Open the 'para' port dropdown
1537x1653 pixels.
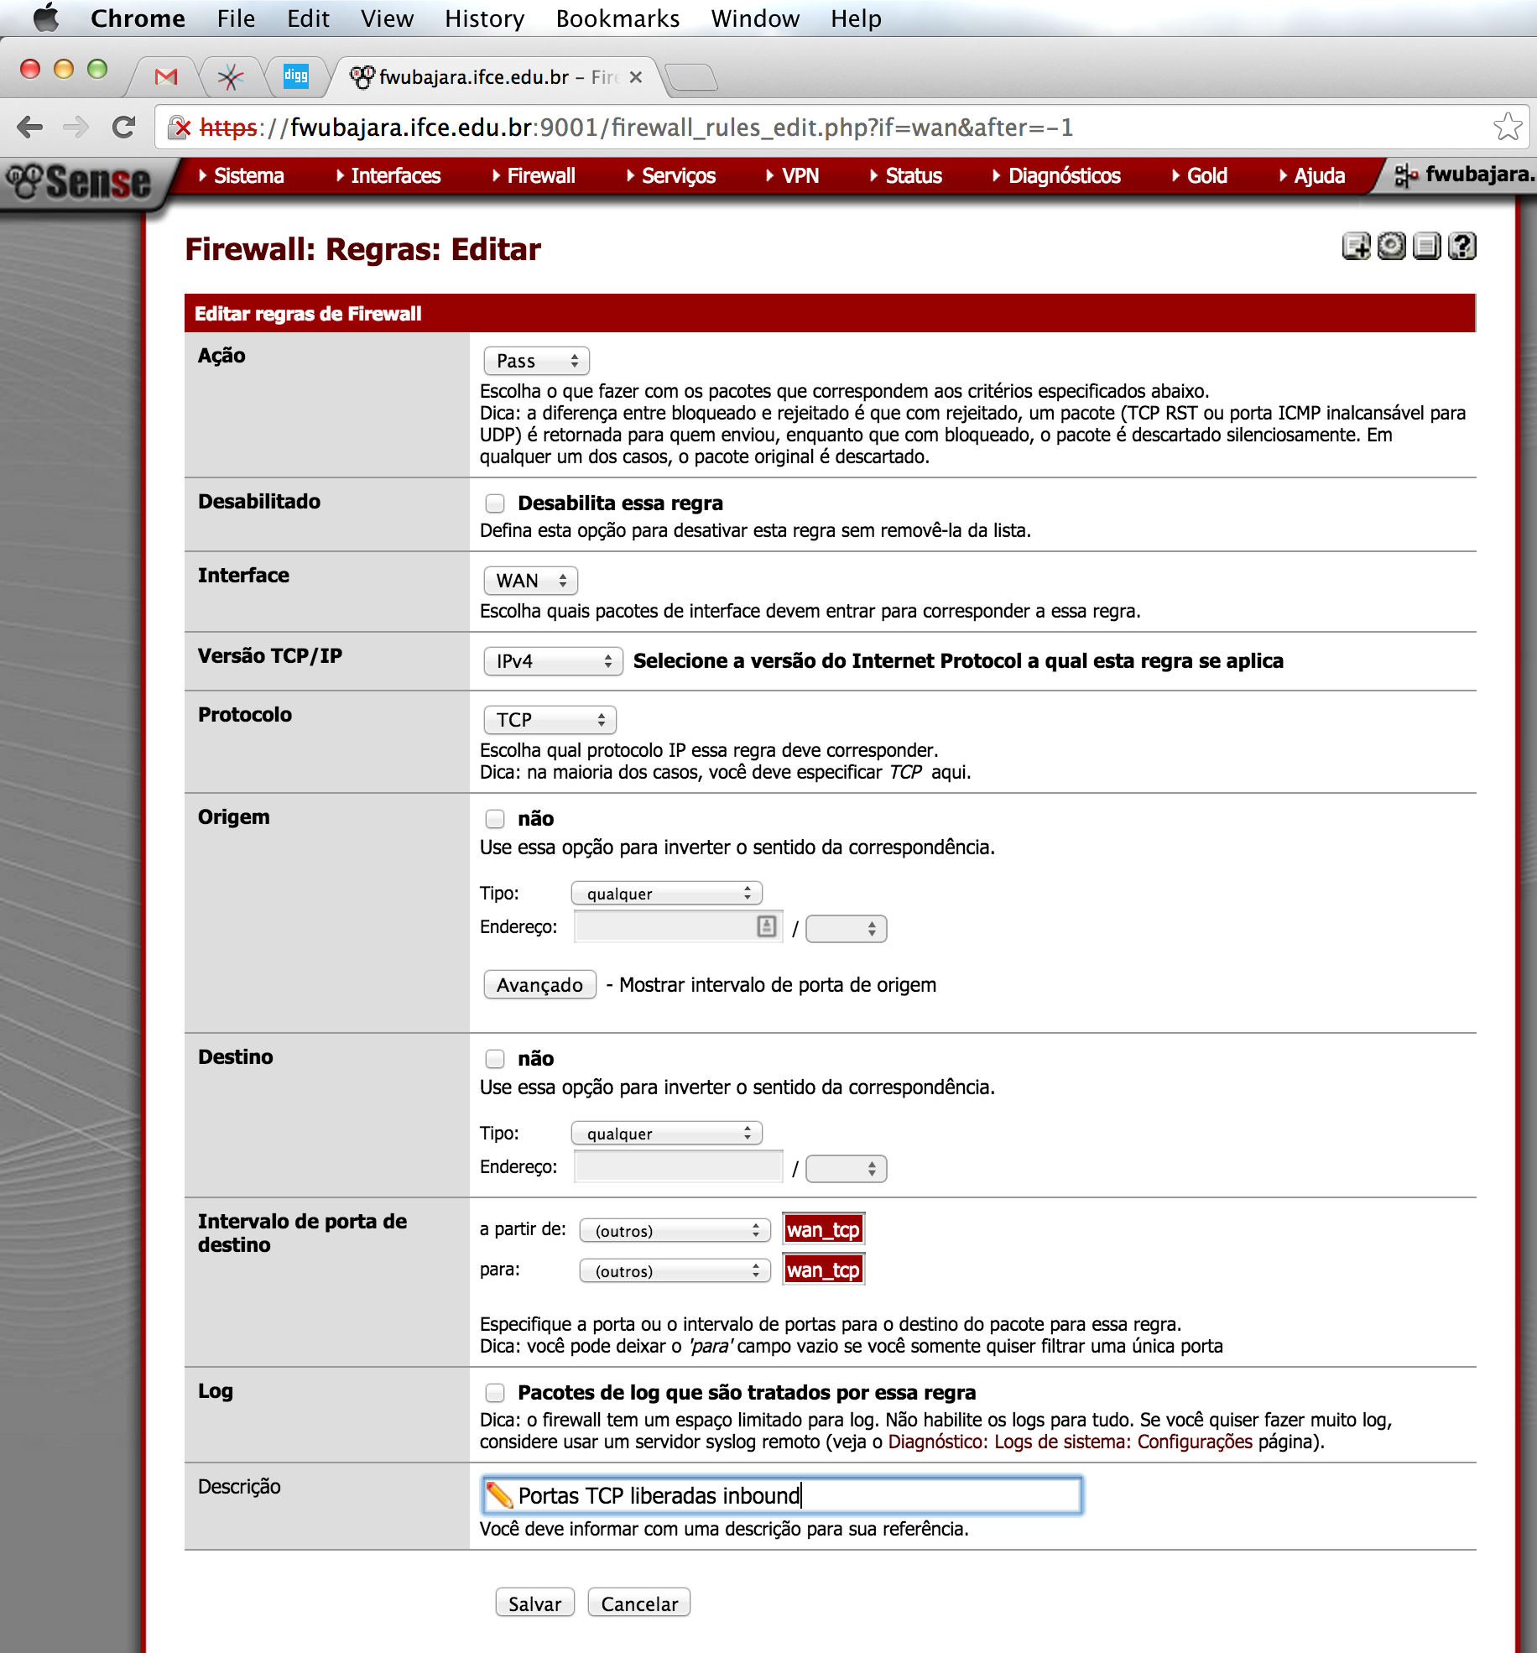pos(675,1271)
